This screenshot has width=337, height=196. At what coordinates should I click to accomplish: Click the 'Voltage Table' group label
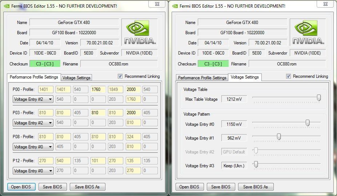pos(195,89)
